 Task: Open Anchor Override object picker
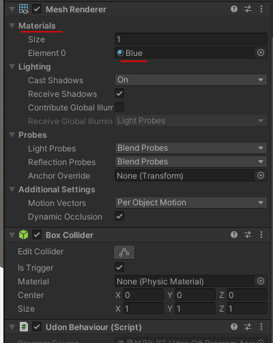[261, 175]
